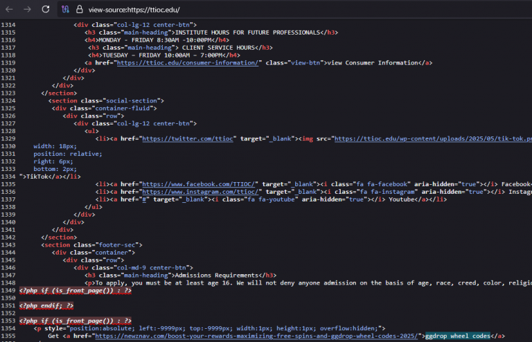Click 'INSTITUTE HOURS FOR FUTURE PROFESSIONALS' text
The width and height of the screenshot is (532, 342).
coord(248,33)
